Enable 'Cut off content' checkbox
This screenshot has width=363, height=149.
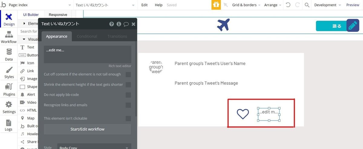128,74
